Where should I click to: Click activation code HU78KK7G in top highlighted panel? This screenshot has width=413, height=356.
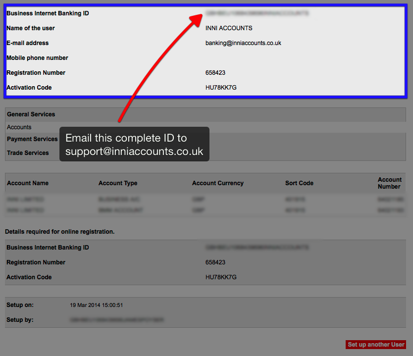221,88
